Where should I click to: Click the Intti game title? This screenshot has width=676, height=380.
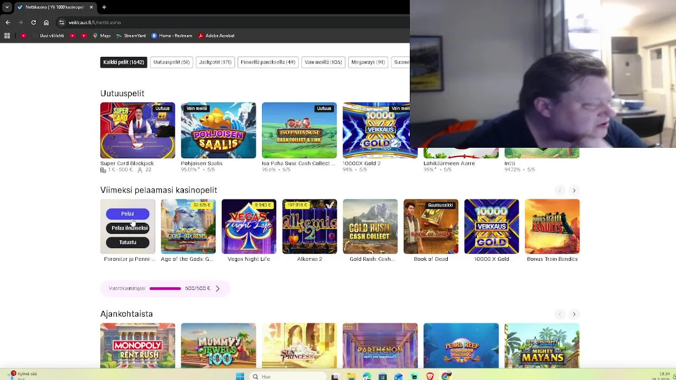click(x=509, y=163)
